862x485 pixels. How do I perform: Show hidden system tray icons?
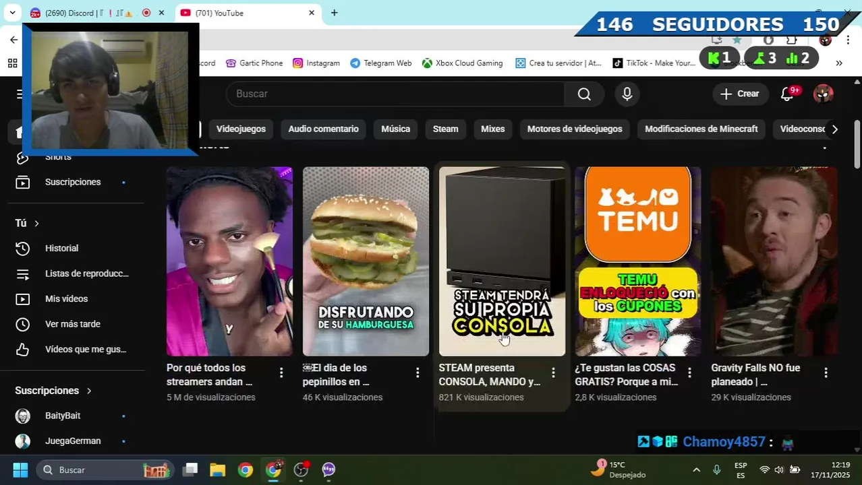point(697,470)
